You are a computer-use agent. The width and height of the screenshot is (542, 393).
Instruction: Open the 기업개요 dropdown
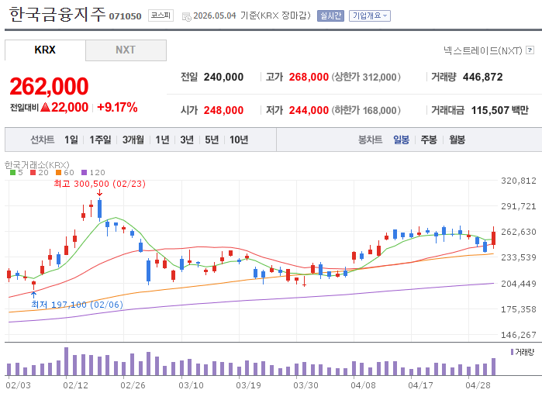370,16
